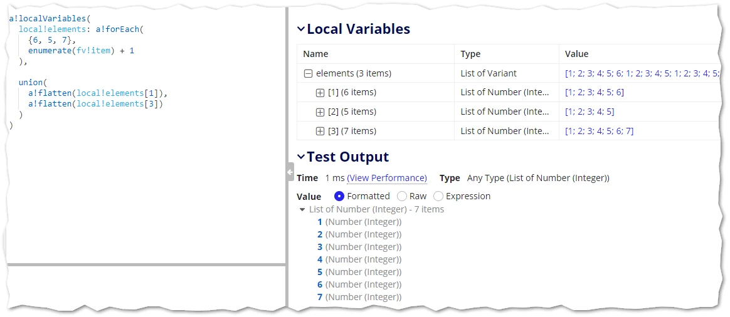
Task: Collapse the Test Output section chevron
Action: (301, 157)
